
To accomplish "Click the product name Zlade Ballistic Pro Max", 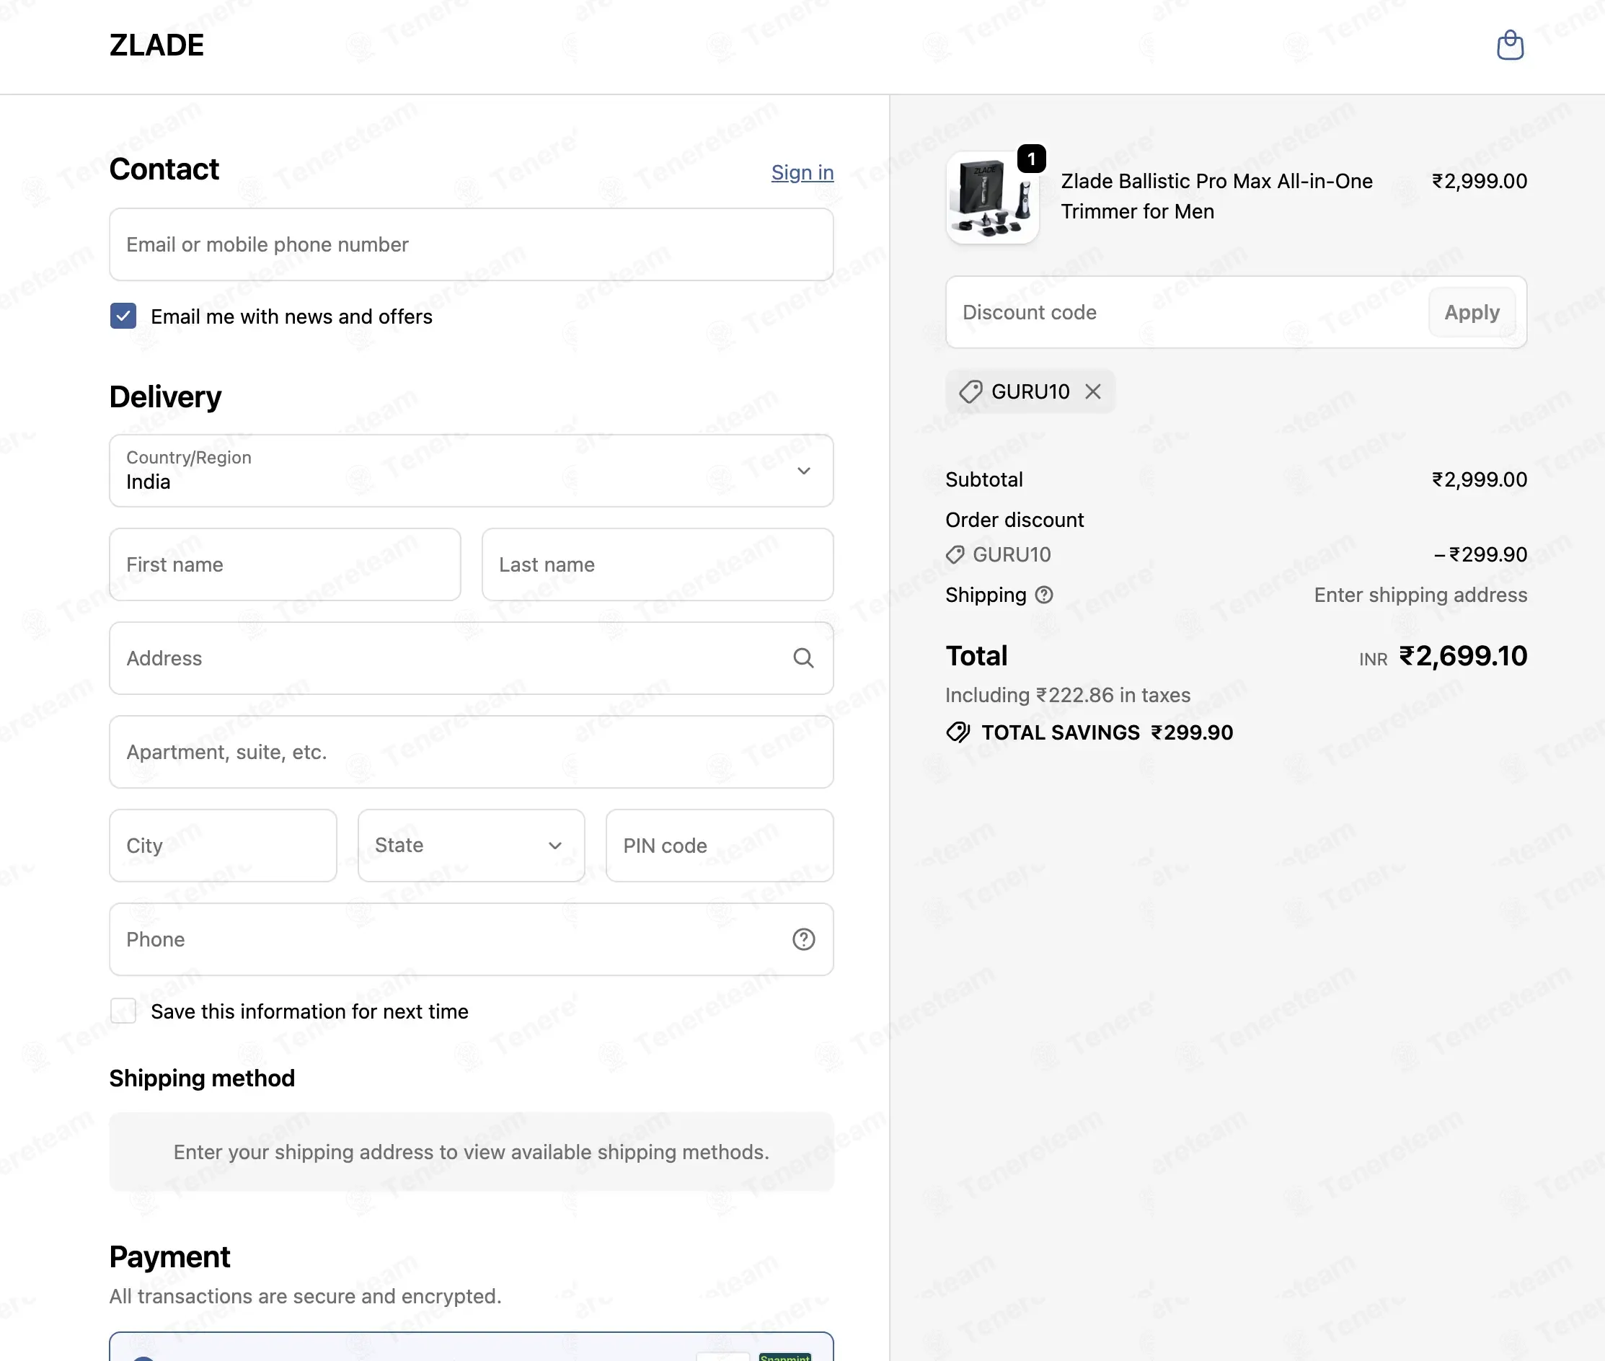I will 1217,196.
